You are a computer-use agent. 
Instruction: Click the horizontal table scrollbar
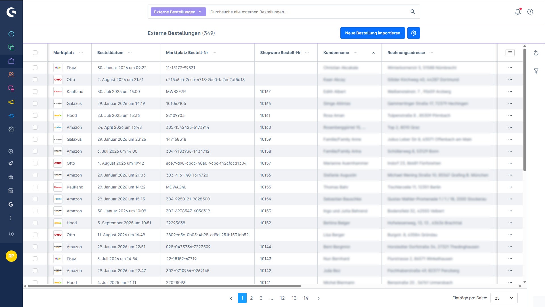[164, 286]
